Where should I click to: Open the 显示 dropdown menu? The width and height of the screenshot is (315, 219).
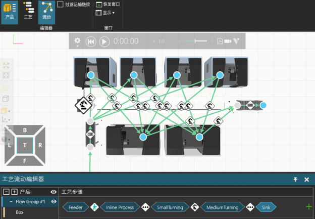coord(108,13)
